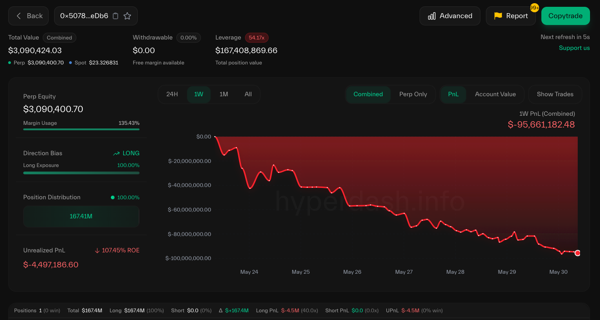Switch chart to Account Value
Viewport: 600px width, 320px height.
(x=495, y=94)
